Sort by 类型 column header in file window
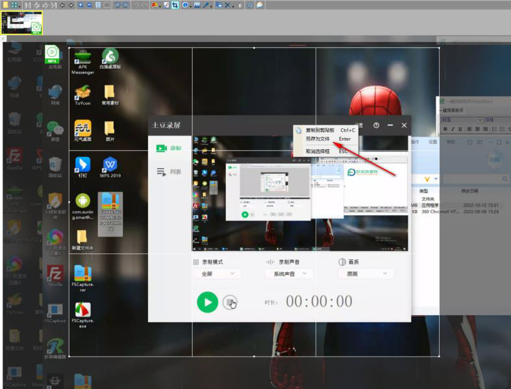511x389 pixels. 423,191
